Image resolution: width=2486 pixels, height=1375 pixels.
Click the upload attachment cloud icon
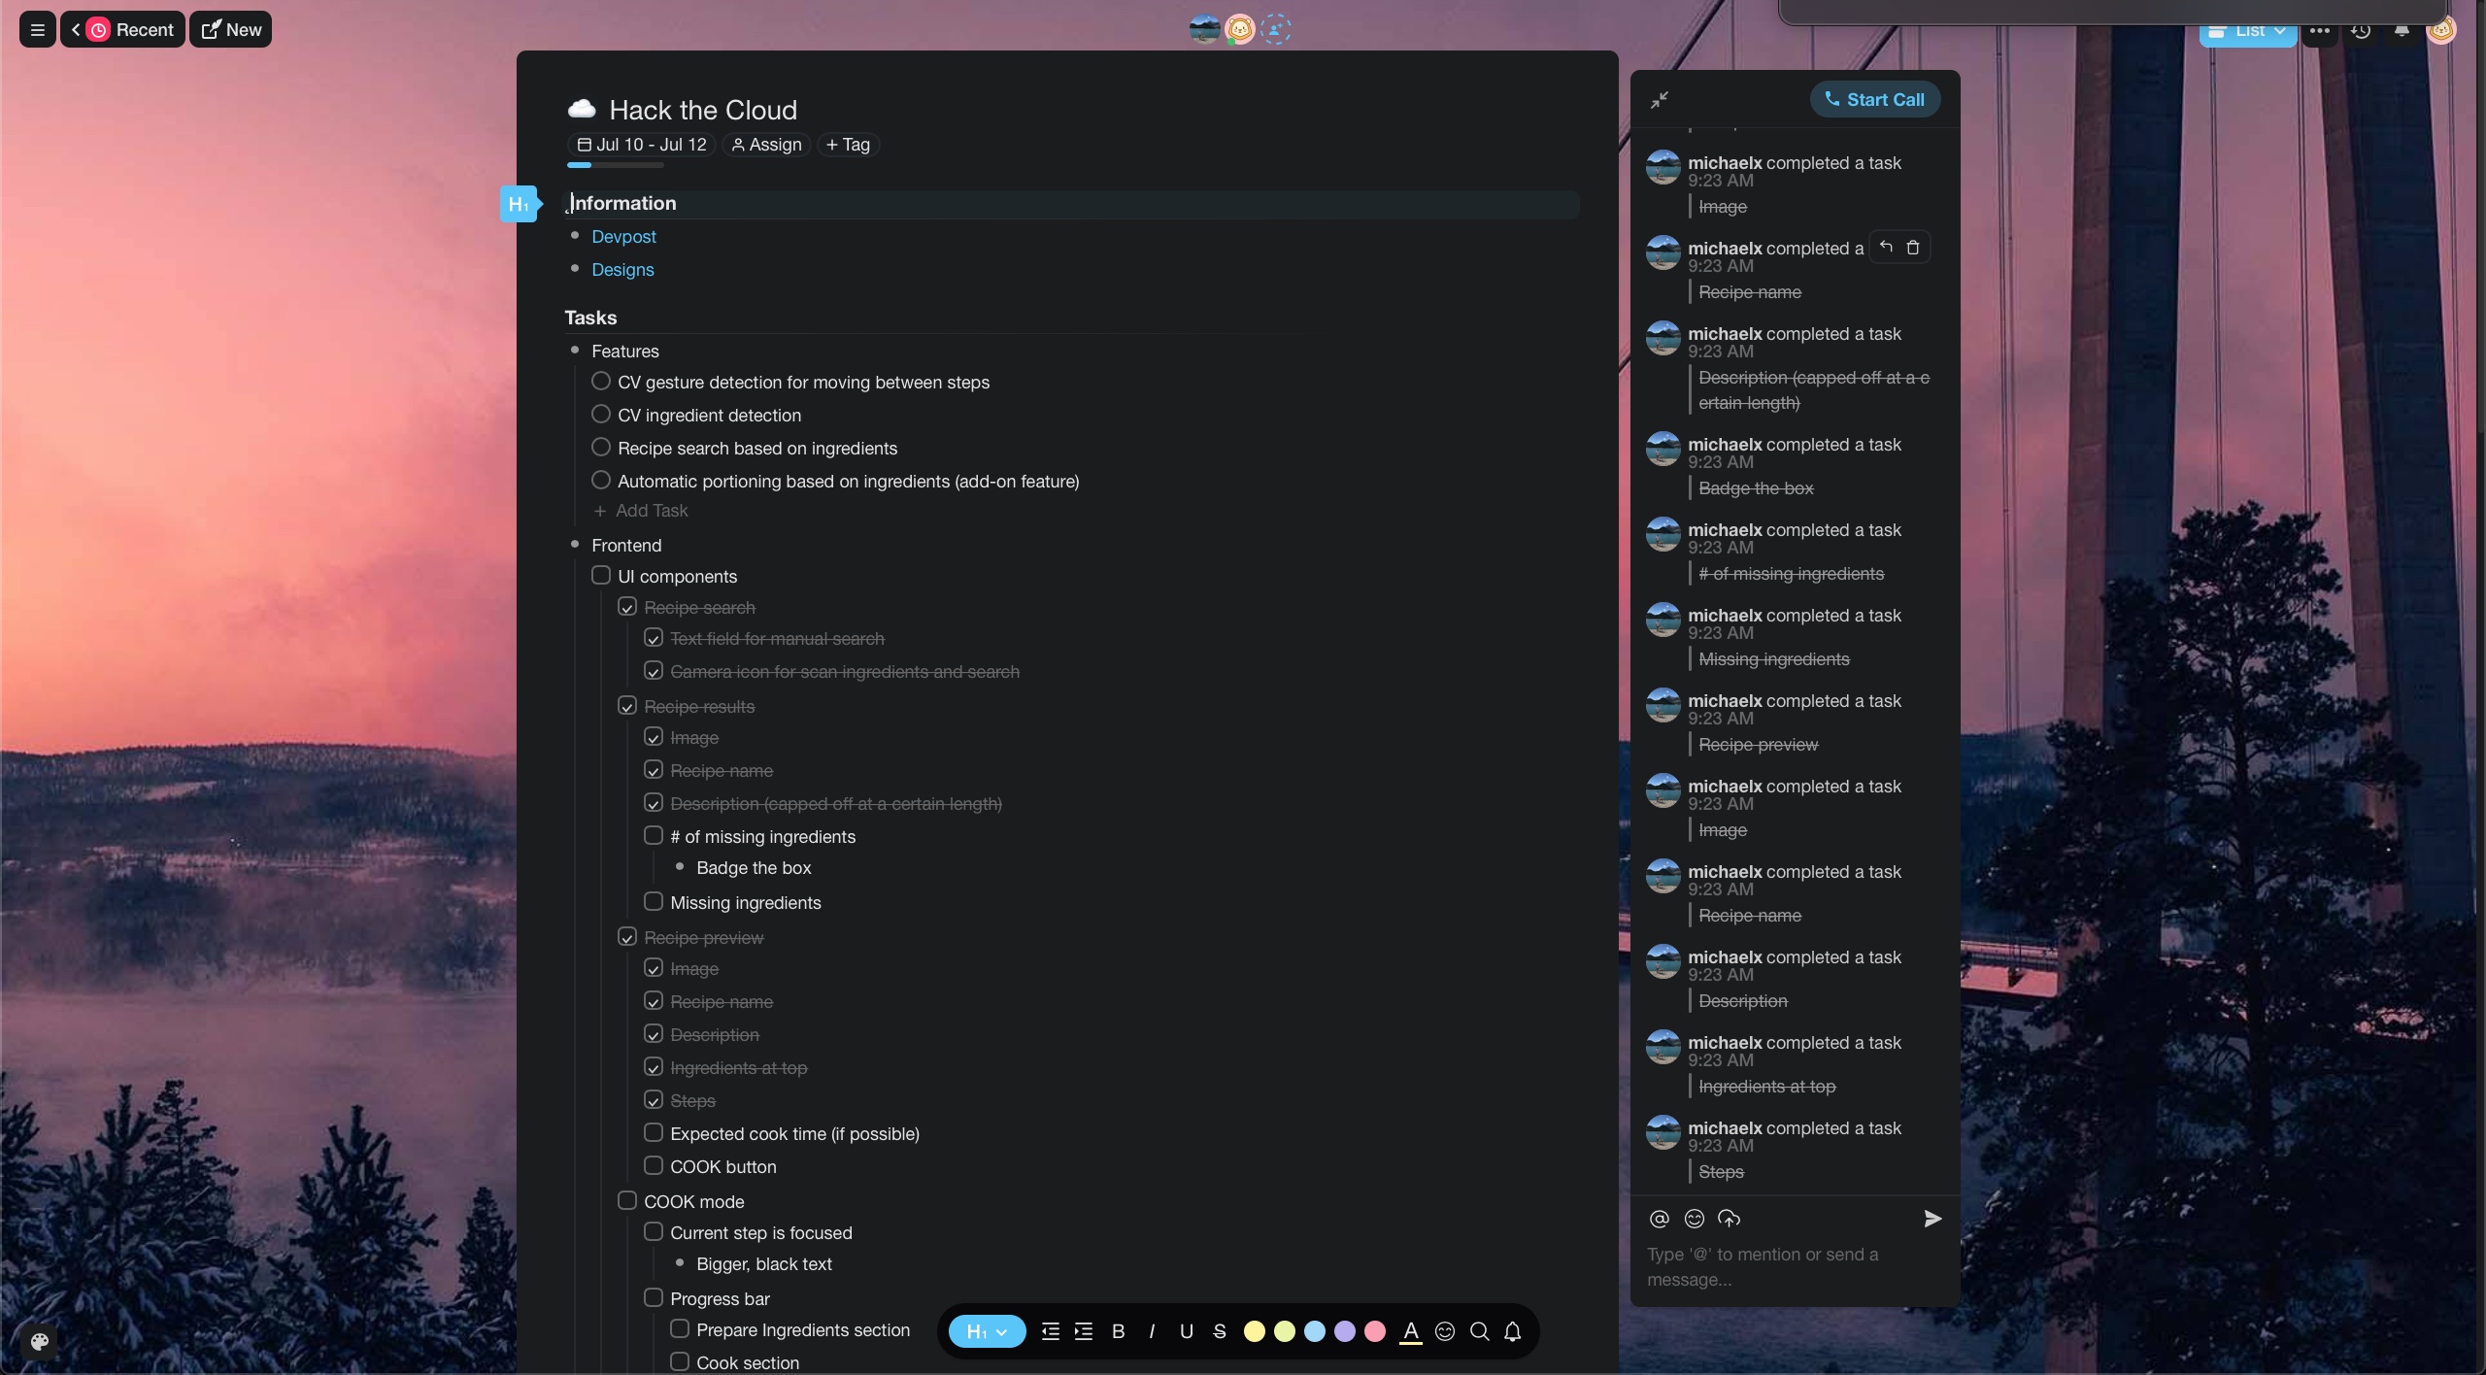1729,1219
